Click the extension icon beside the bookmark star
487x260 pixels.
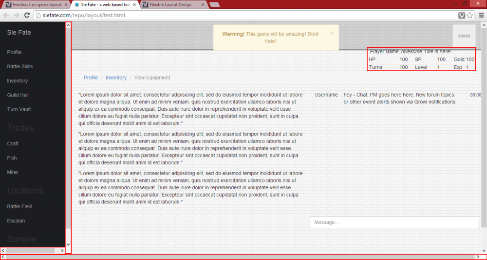[x=461, y=16]
